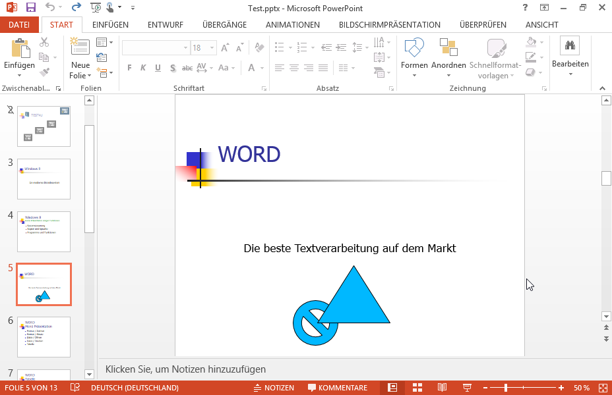Viewport: 612px width, 395px height.
Task: Toggle text shadow (S)
Action: click(173, 68)
